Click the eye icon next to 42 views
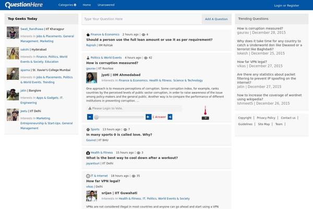313x209 pixels. pos(146,58)
